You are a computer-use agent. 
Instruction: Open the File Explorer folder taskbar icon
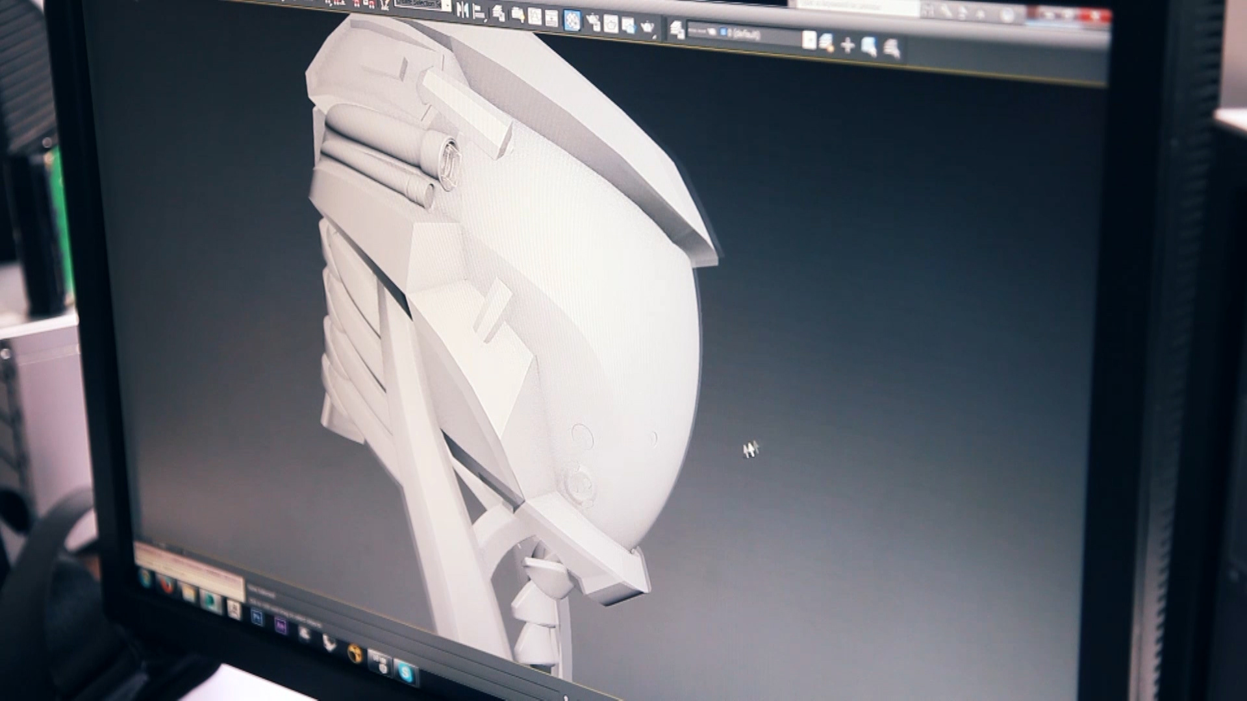189,593
